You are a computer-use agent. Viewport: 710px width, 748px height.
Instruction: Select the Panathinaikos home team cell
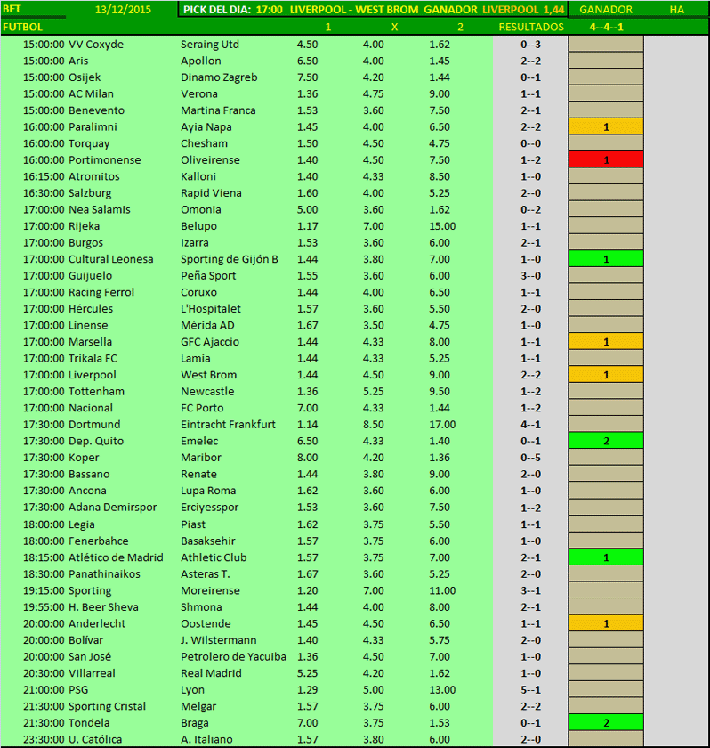[x=104, y=573]
